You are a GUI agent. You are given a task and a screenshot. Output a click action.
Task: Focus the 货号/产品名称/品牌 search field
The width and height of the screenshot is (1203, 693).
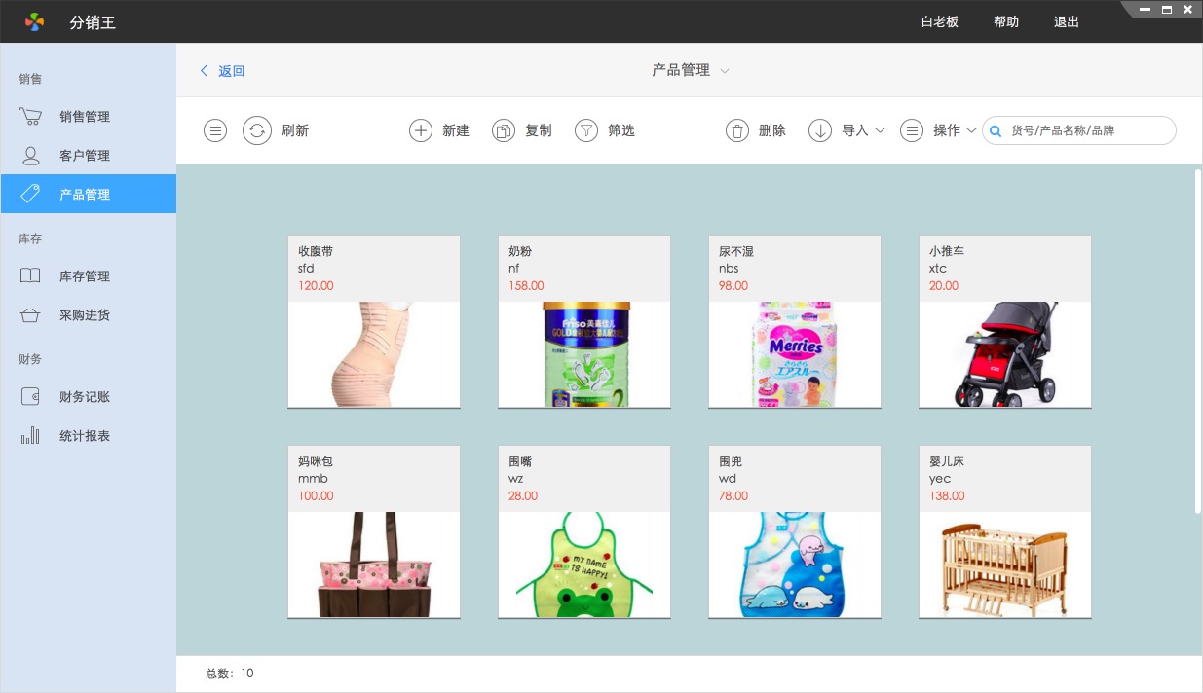click(1086, 130)
